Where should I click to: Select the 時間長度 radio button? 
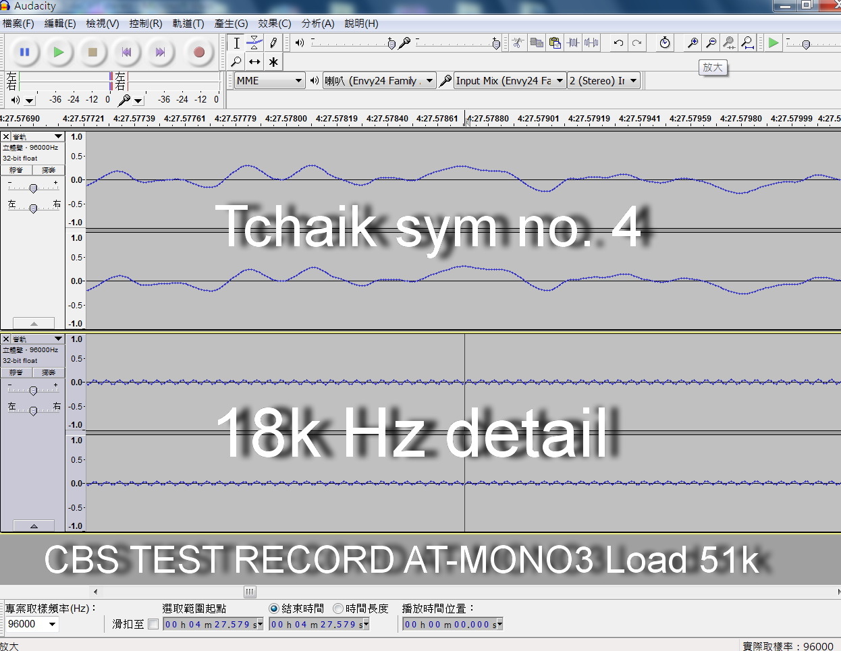click(x=338, y=608)
